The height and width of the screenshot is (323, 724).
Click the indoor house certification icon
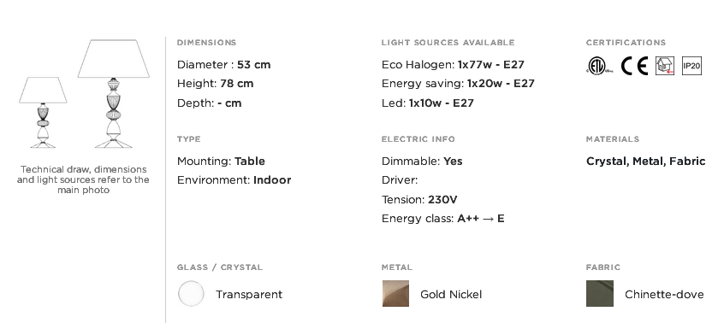(x=665, y=66)
